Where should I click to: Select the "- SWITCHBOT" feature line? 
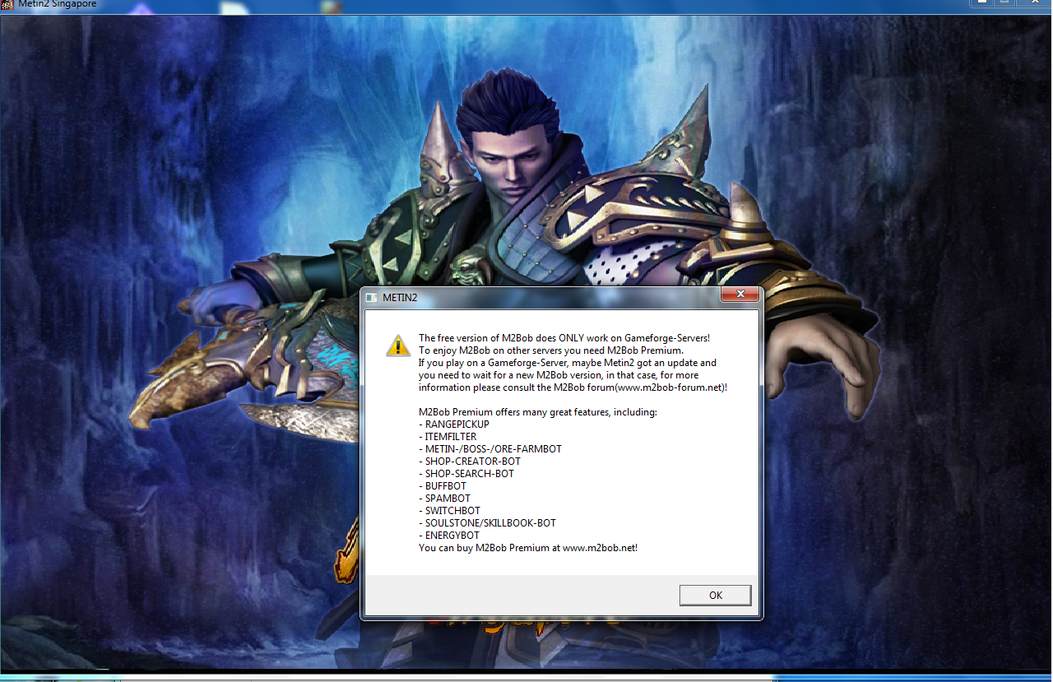(x=450, y=511)
